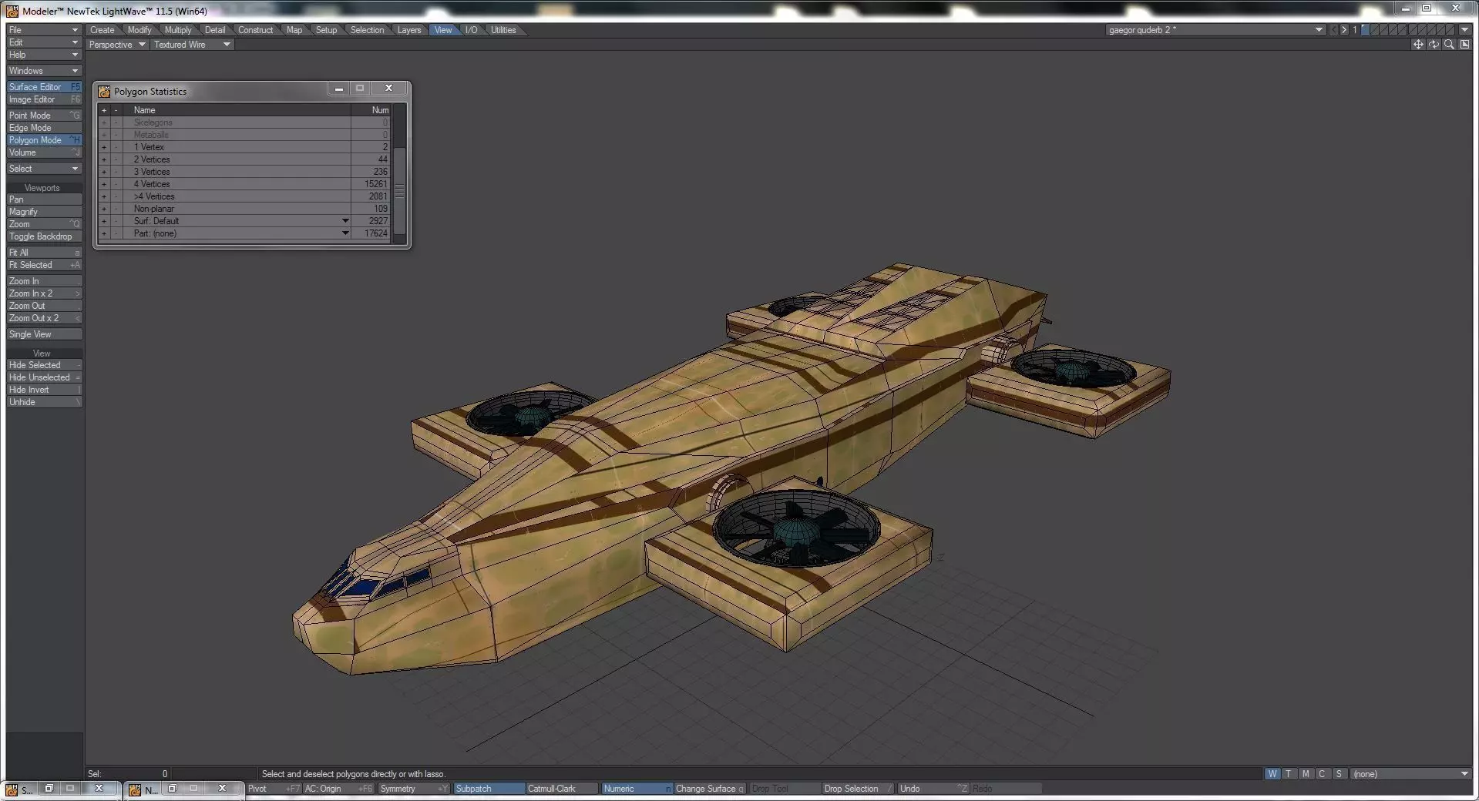
Task: Add 4 Vertices polygons to selection with plus
Action: (x=104, y=184)
